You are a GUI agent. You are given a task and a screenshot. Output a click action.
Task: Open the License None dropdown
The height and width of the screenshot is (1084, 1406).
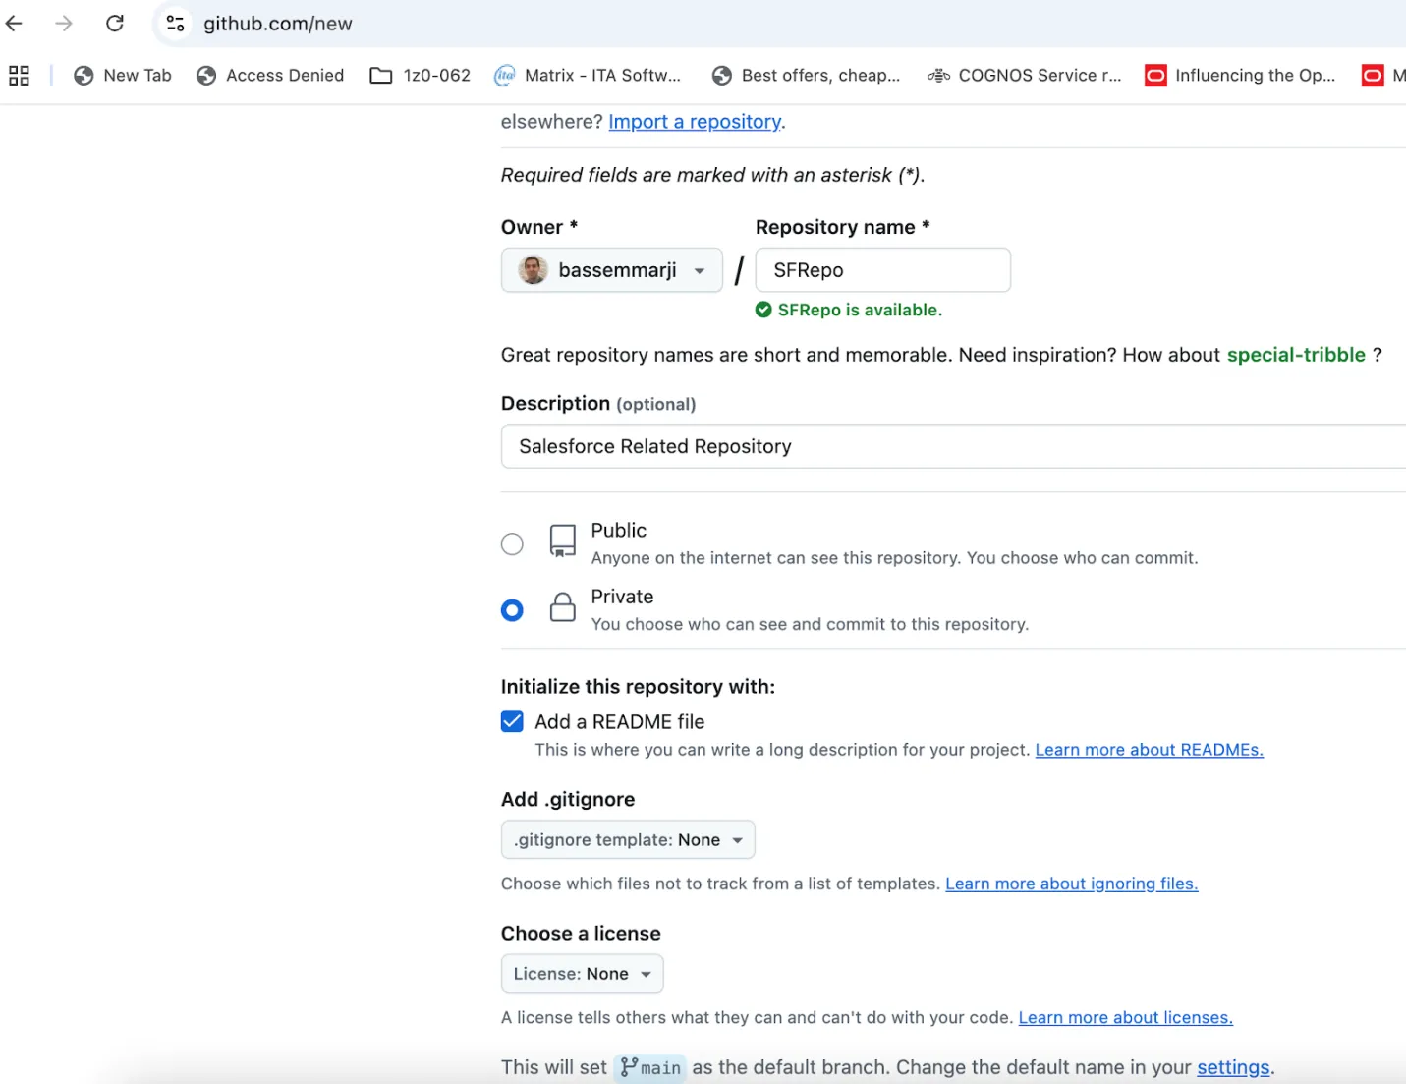[582, 973]
